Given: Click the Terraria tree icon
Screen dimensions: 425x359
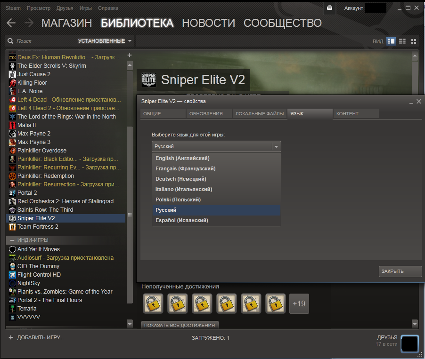Looking at the screenshot, I should 12,309.
